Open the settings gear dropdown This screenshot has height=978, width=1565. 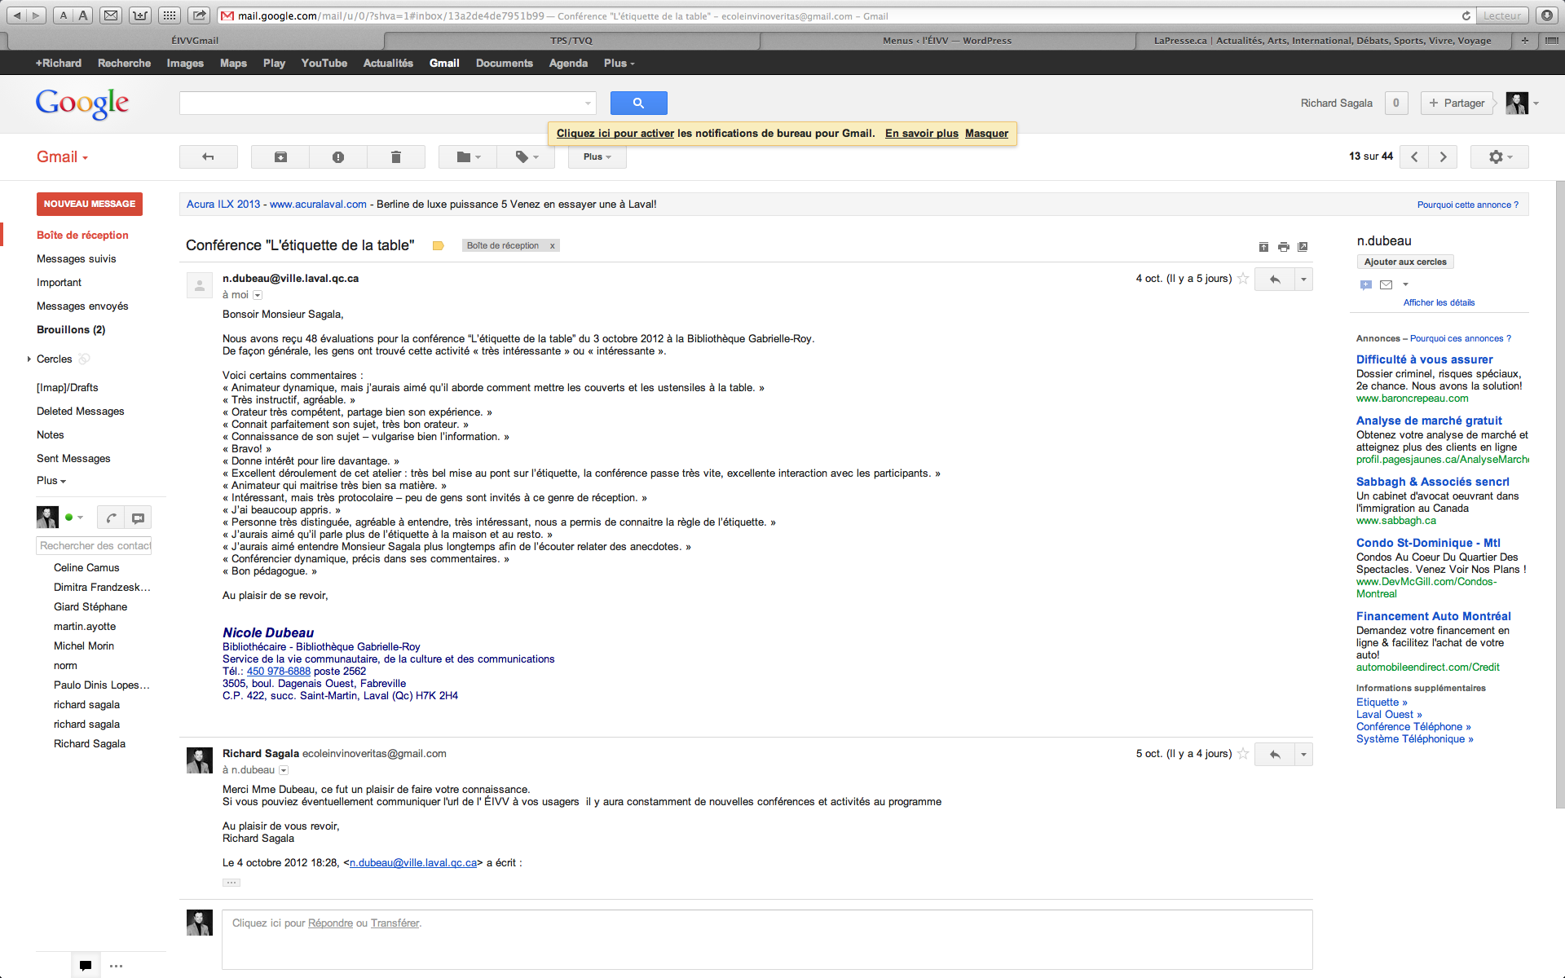[x=1499, y=156]
